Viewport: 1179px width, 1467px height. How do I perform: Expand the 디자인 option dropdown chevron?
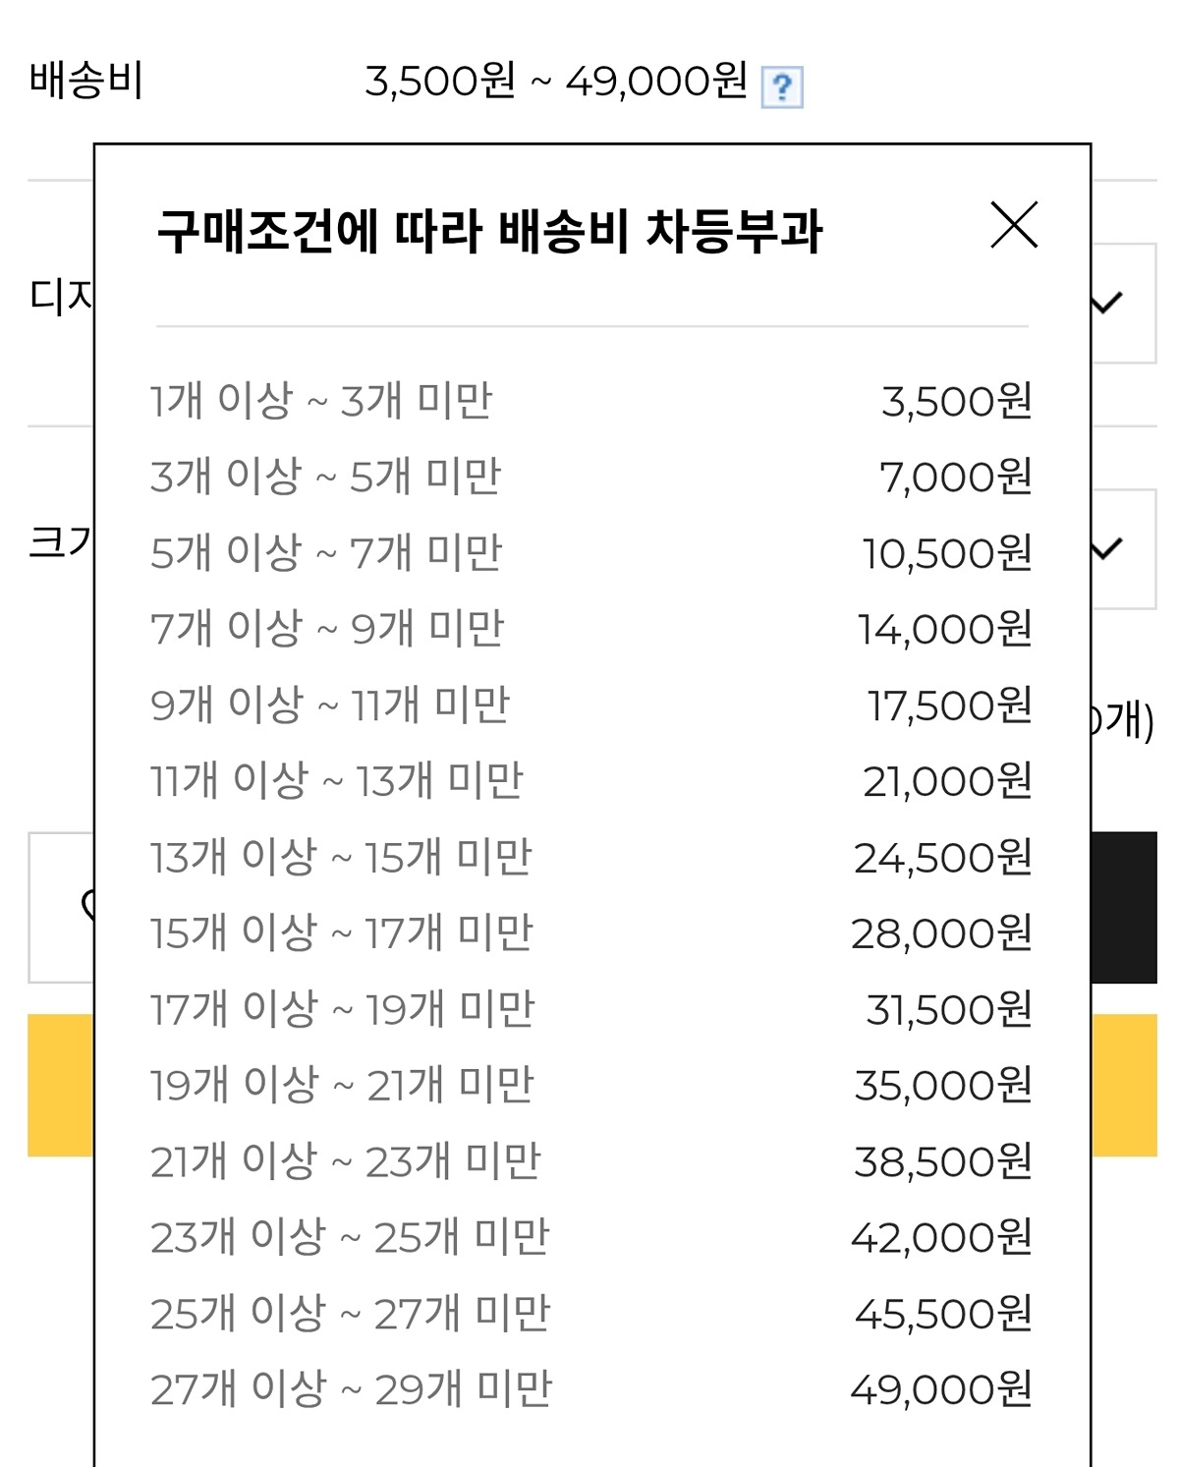tap(1108, 303)
